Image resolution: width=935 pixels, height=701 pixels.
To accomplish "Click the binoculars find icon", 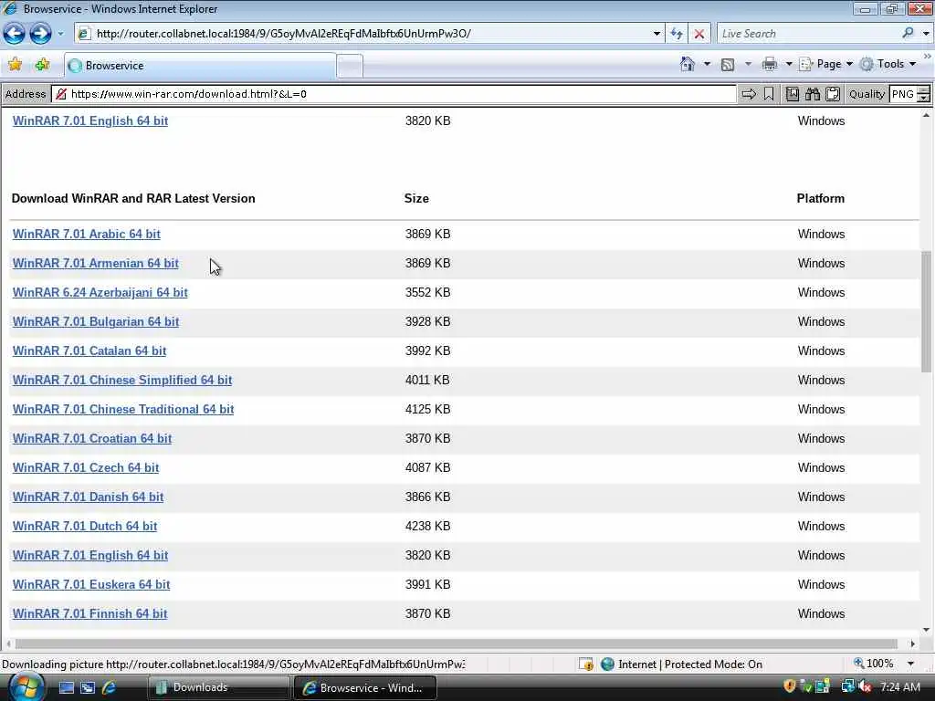I will [x=812, y=94].
